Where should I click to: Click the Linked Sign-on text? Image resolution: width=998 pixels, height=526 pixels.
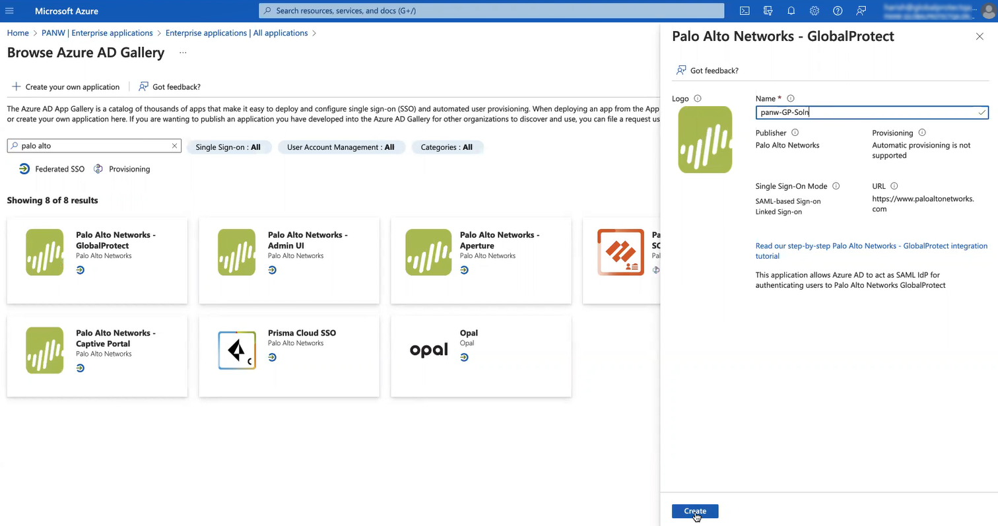click(779, 212)
